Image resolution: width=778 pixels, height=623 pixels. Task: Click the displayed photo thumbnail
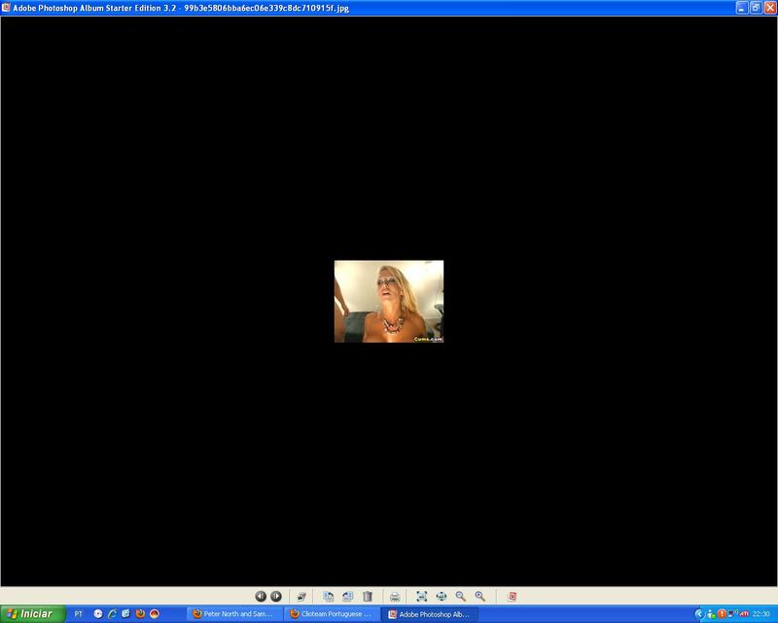pos(389,301)
